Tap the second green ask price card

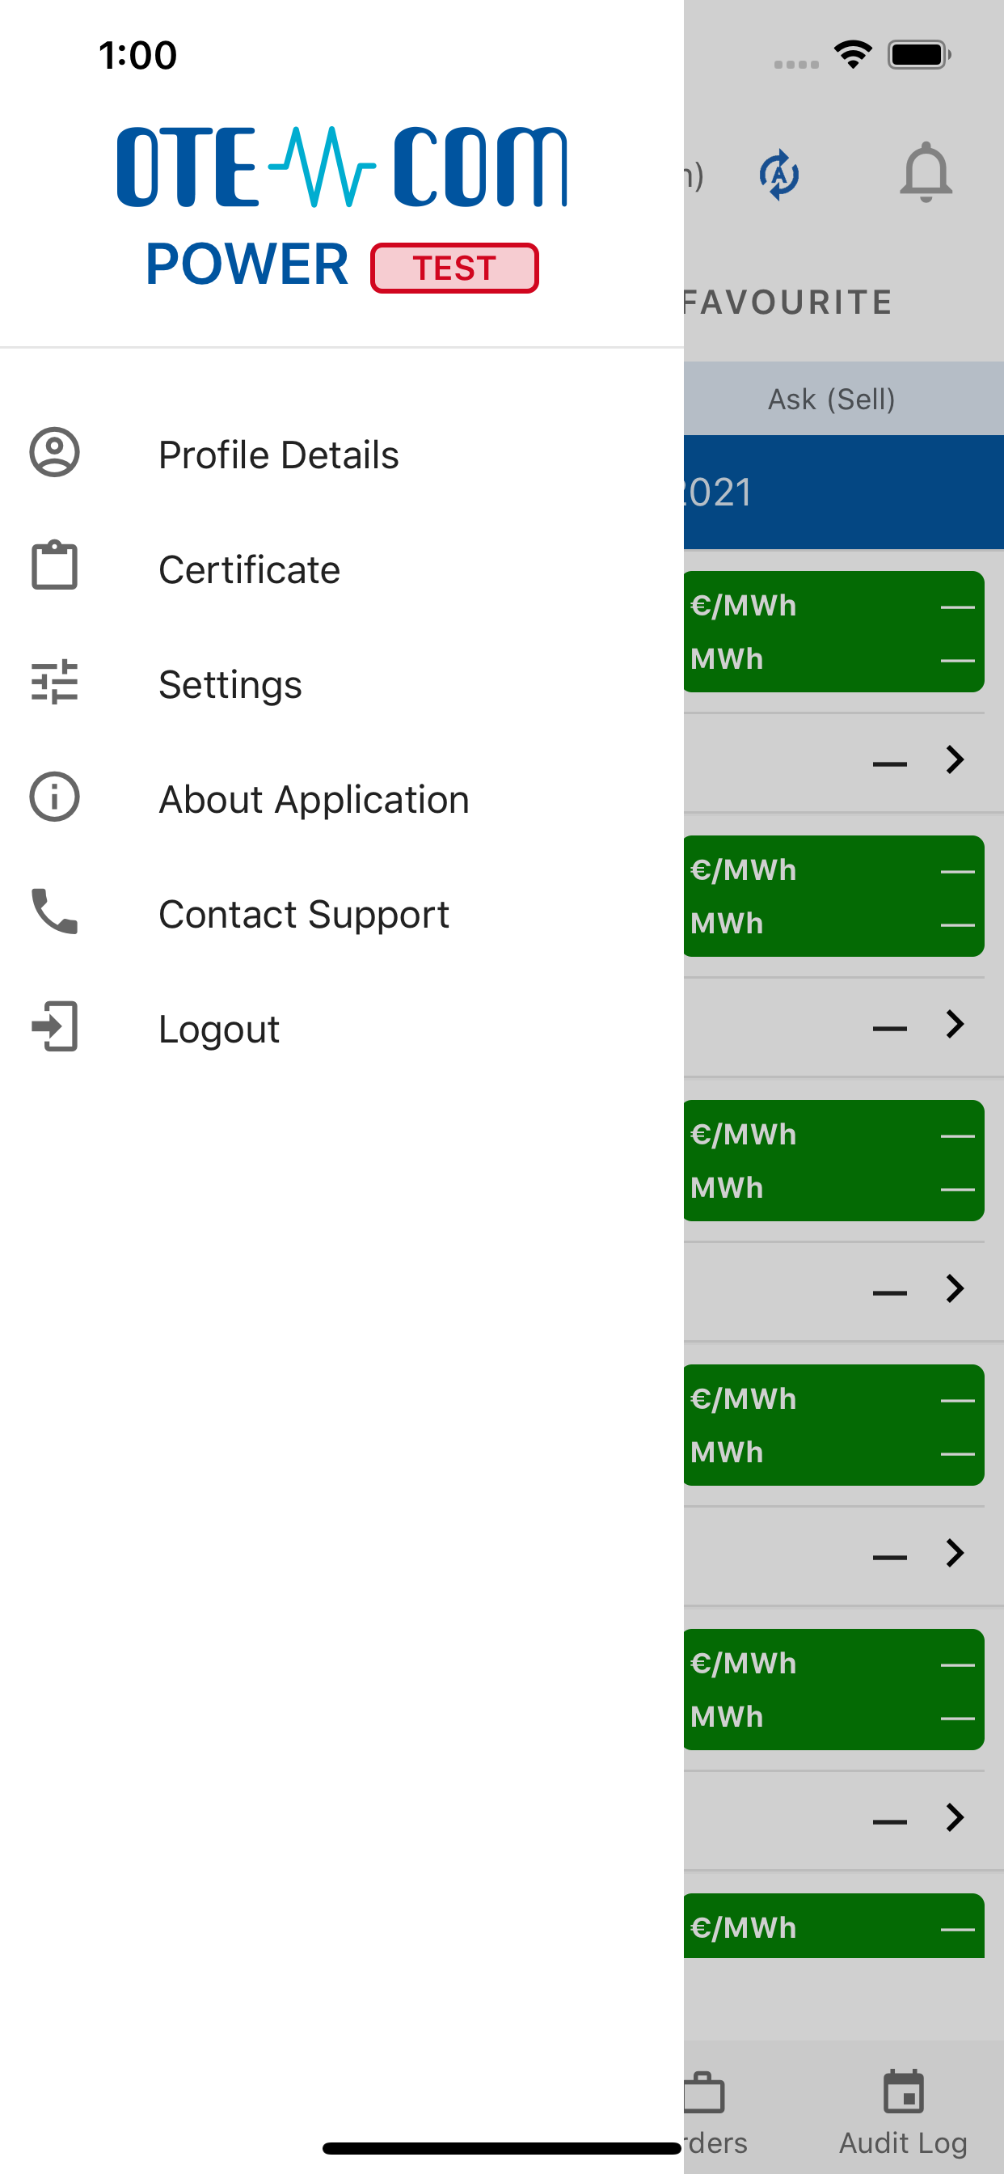833,895
